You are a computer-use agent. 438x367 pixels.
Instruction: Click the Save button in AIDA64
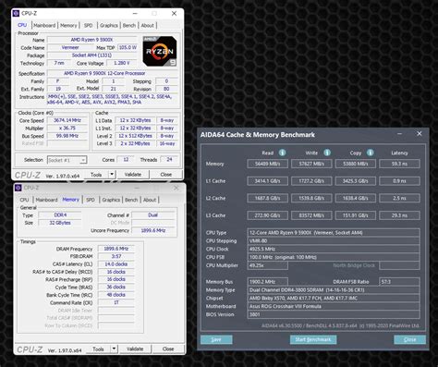(x=216, y=339)
